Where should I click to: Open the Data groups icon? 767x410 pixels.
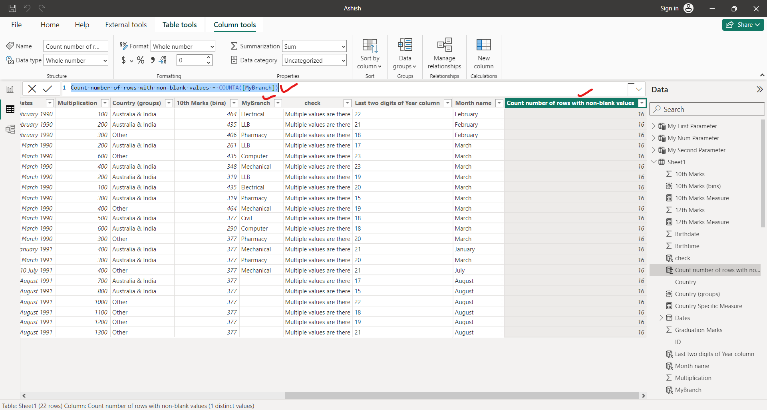[405, 45]
